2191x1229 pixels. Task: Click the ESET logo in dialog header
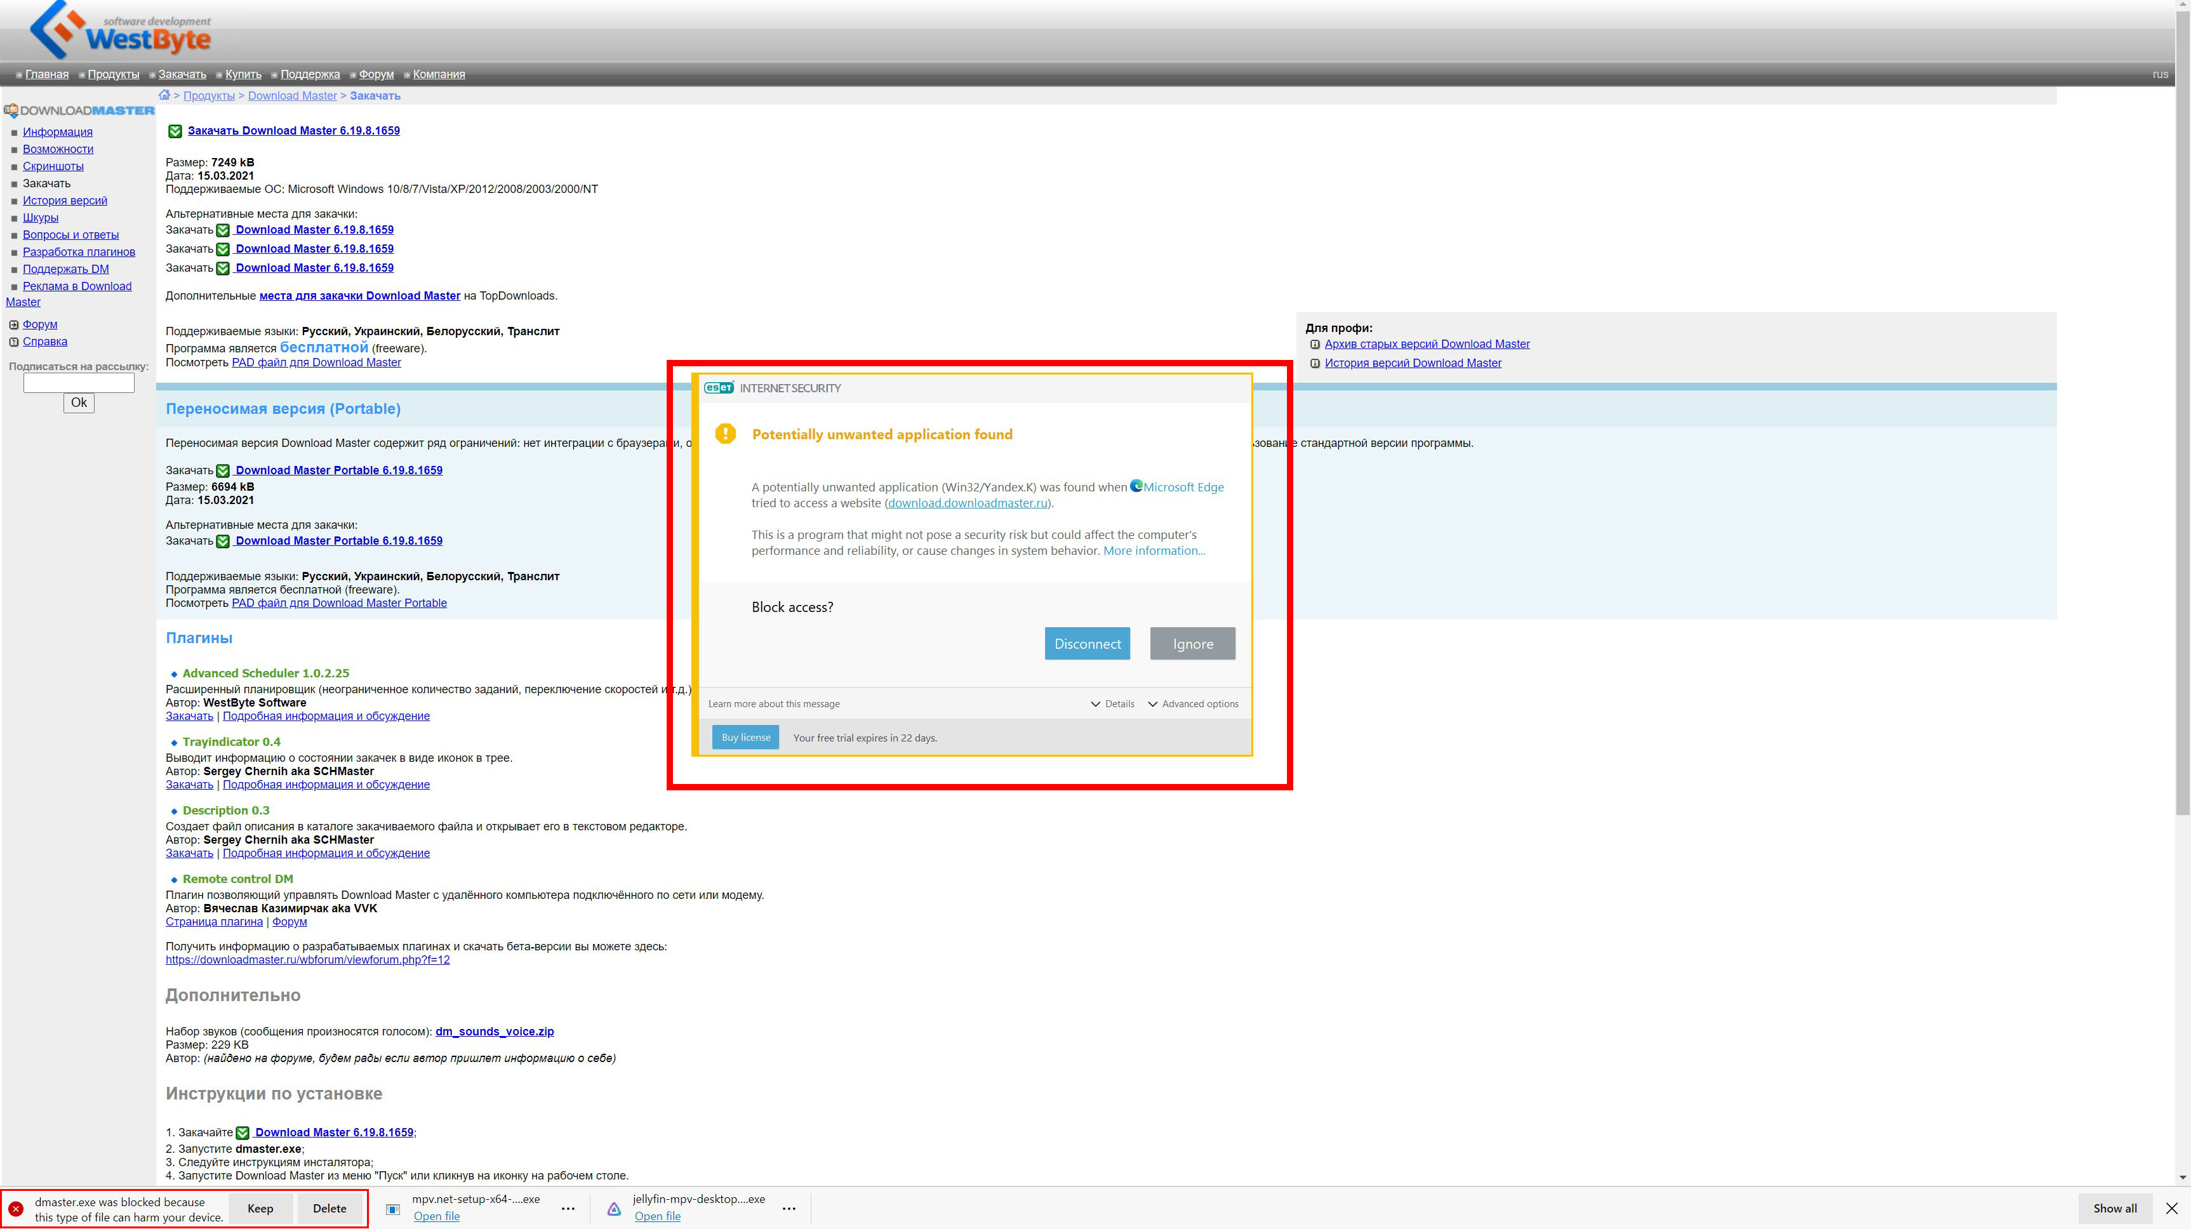pyautogui.click(x=719, y=388)
